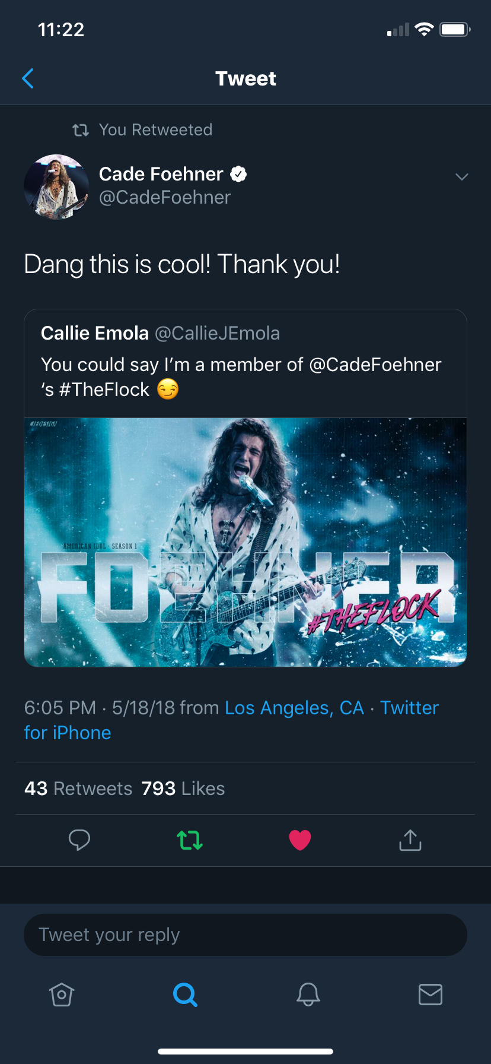This screenshot has width=491, height=1064.
Task: Open the Foehner #TheFlock image
Action: [245, 541]
